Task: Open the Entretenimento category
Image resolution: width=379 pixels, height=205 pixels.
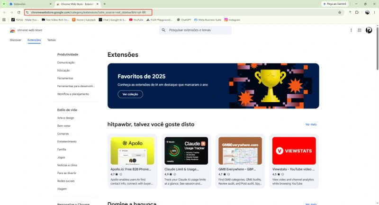Action: (x=67, y=142)
